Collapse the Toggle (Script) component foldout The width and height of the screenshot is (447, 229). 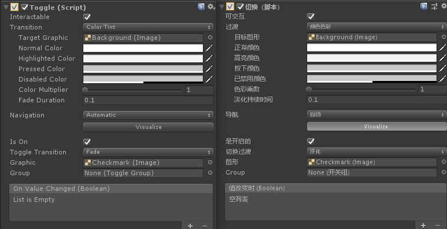[x=6, y=8]
